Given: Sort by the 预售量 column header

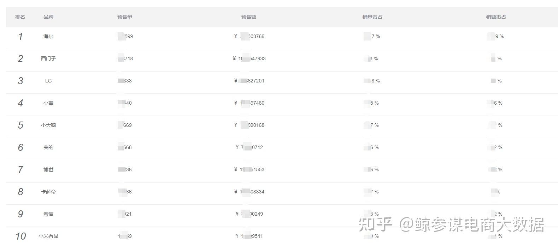Looking at the screenshot, I should point(125,17).
